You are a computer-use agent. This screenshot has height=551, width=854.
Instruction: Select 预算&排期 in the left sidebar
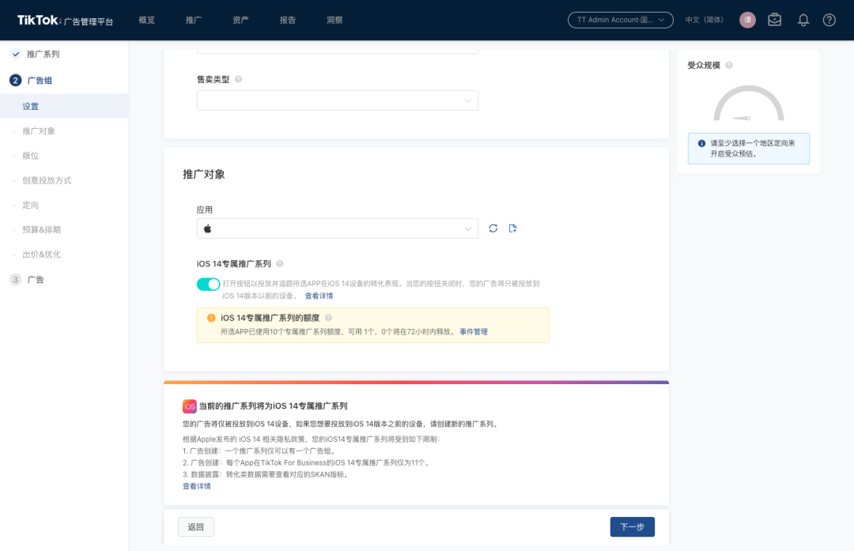coord(41,229)
